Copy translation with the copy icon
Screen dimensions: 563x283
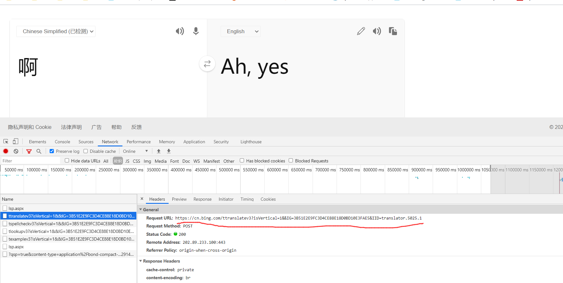pyautogui.click(x=393, y=31)
